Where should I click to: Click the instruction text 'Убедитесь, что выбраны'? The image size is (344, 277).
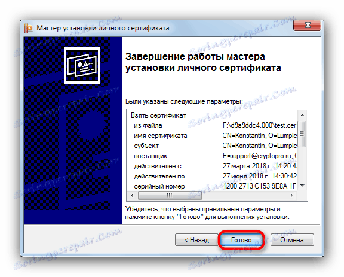163,209
